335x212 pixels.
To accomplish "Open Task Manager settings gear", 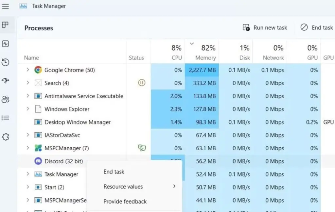I will 5,137.
